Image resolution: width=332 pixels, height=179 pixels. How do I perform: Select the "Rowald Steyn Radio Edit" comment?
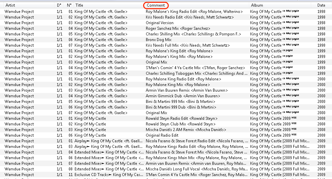click(x=182, y=118)
